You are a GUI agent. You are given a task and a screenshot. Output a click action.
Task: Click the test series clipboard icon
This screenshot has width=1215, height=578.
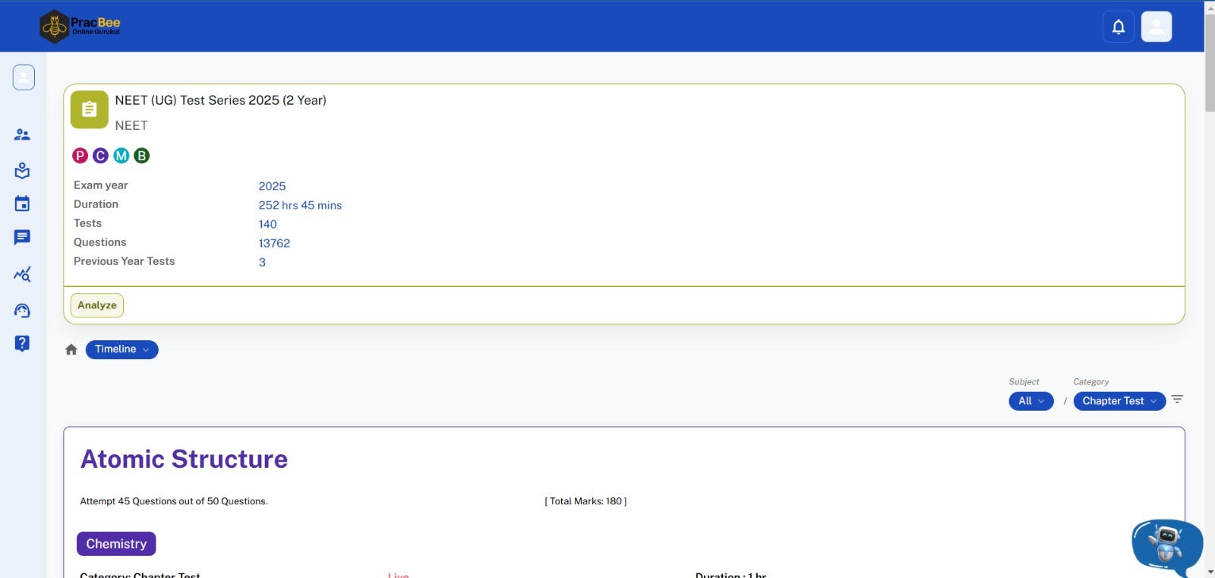pos(90,109)
